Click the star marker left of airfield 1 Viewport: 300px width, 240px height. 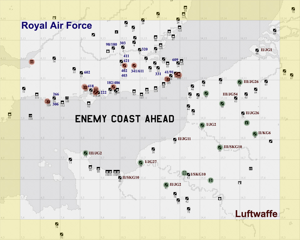coord(108,51)
